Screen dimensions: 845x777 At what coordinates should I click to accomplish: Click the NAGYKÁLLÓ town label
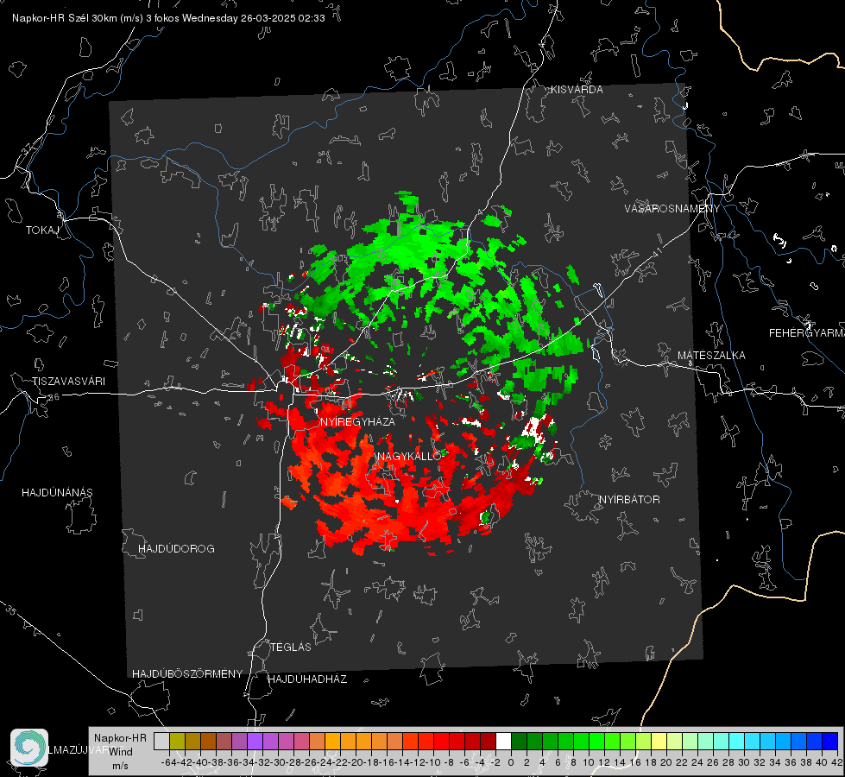tap(410, 456)
